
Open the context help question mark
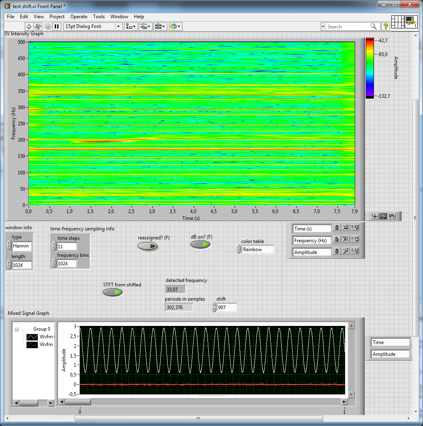click(386, 26)
